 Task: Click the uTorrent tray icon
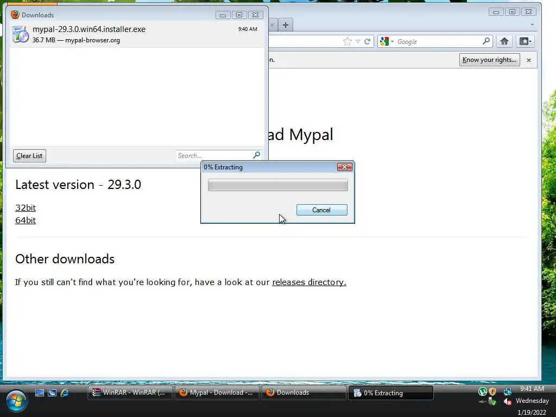482,391
